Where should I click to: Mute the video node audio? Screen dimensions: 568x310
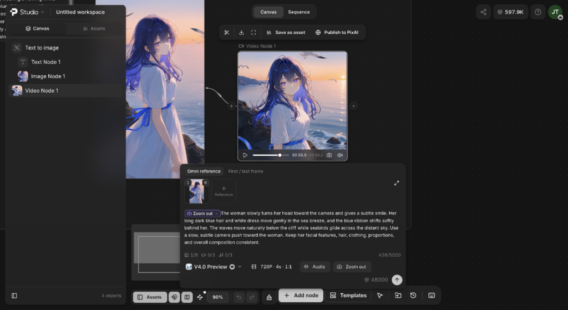click(340, 155)
